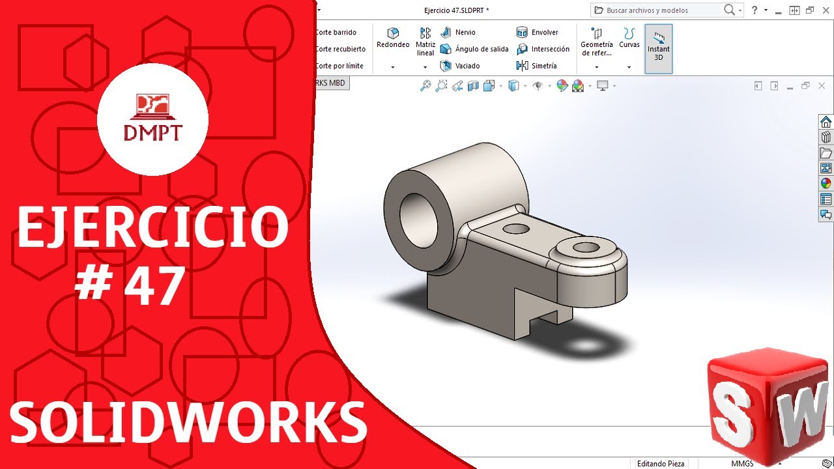The height and width of the screenshot is (469, 834).
Task: Click the Display Style icon
Action: click(x=513, y=85)
